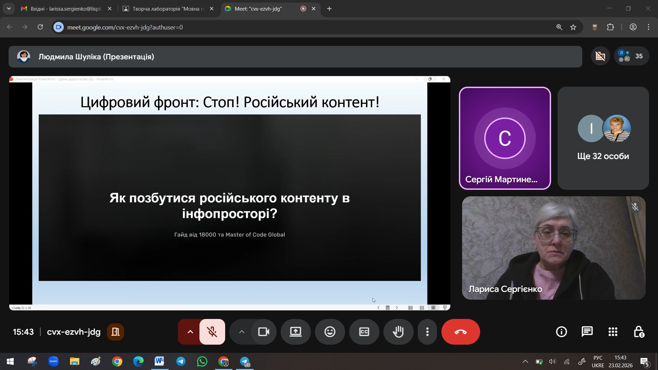Start presenting your screen
Image resolution: width=658 pixels, height=370 pixels.
pyautogui.click(x=295, y=332)
